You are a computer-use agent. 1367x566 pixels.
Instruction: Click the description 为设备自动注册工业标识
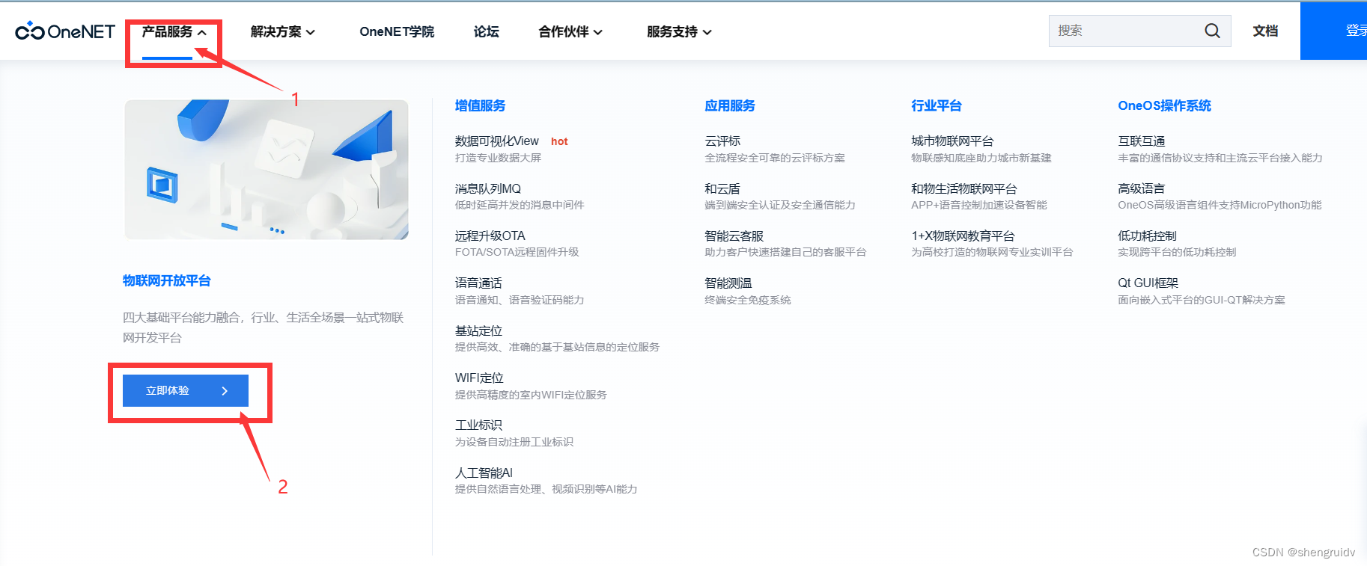[x=514, y=442]
